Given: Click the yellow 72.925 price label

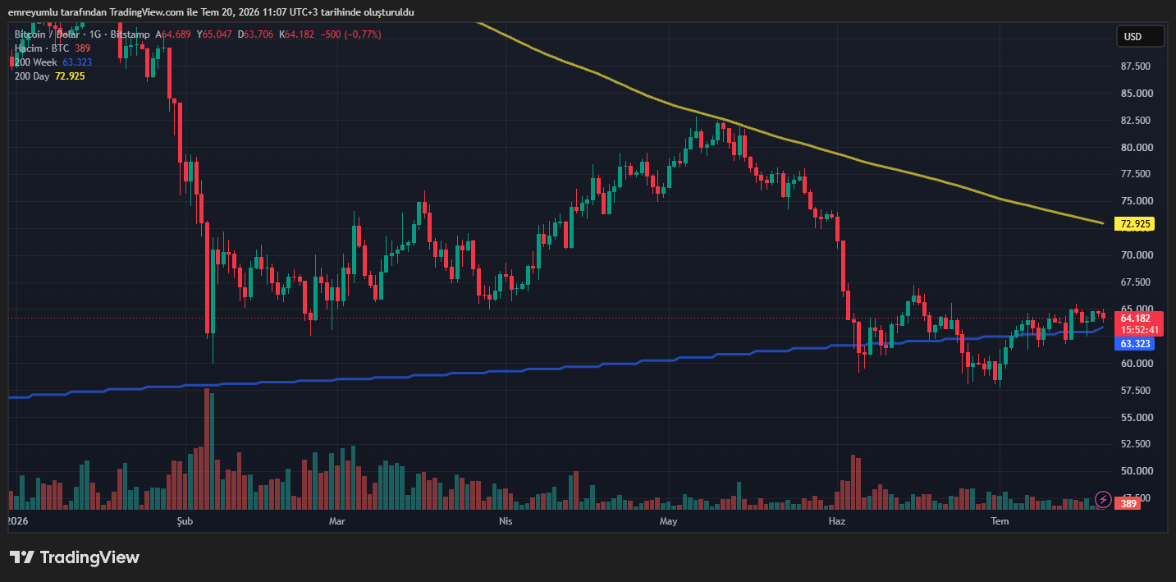Looking at the screenshot, I should point(1136,223).
